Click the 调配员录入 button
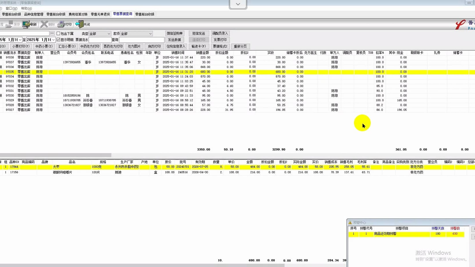The height and width of the screenshot is (267, 475). pos(220,33)
